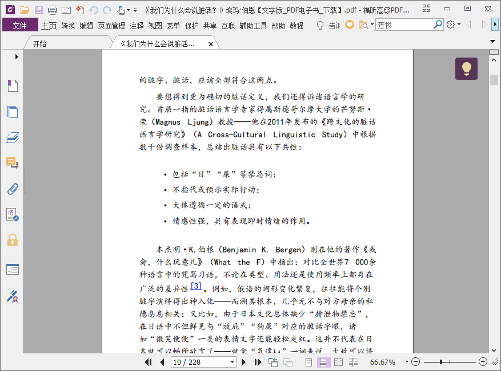Select the hand tool icon
501x371 pixels.
coord(121,10)
